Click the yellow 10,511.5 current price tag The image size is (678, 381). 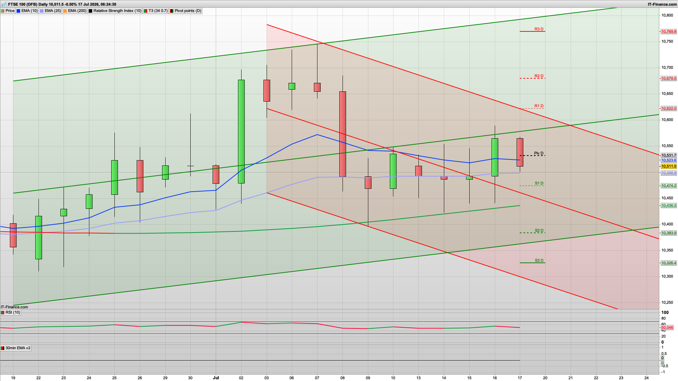point(669,167)
